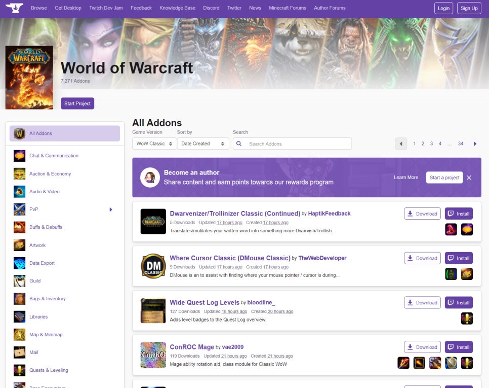
Task: Dismiss the Become an author banner
Action: pos(469,178)
